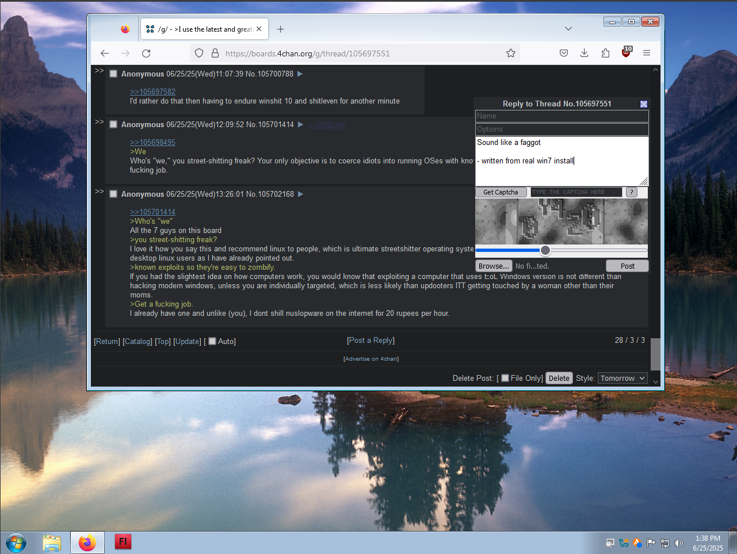Follow quote link >>105701414
Screen dimensions: 737x554
point(152,212)
